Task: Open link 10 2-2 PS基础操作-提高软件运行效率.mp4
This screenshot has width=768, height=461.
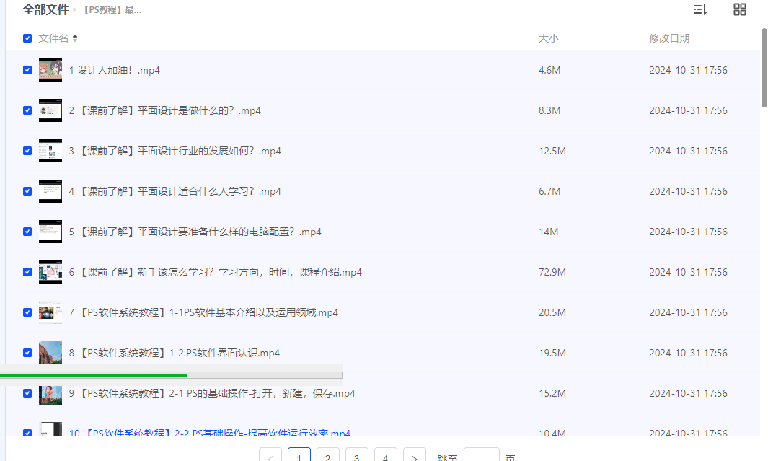Action: point(210,433)
